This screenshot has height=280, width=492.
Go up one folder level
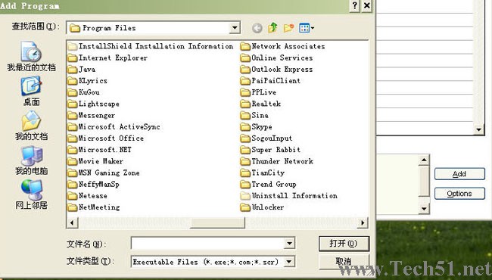pyautogui.click(x=272, y=28)
